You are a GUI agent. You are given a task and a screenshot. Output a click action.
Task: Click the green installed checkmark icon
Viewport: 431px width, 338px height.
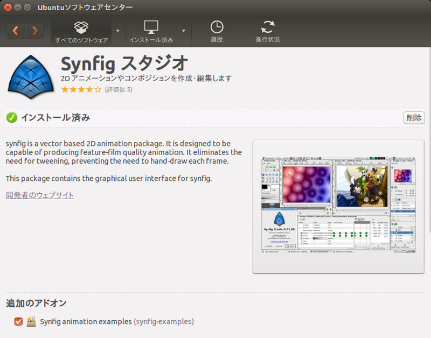coord(11,117)
